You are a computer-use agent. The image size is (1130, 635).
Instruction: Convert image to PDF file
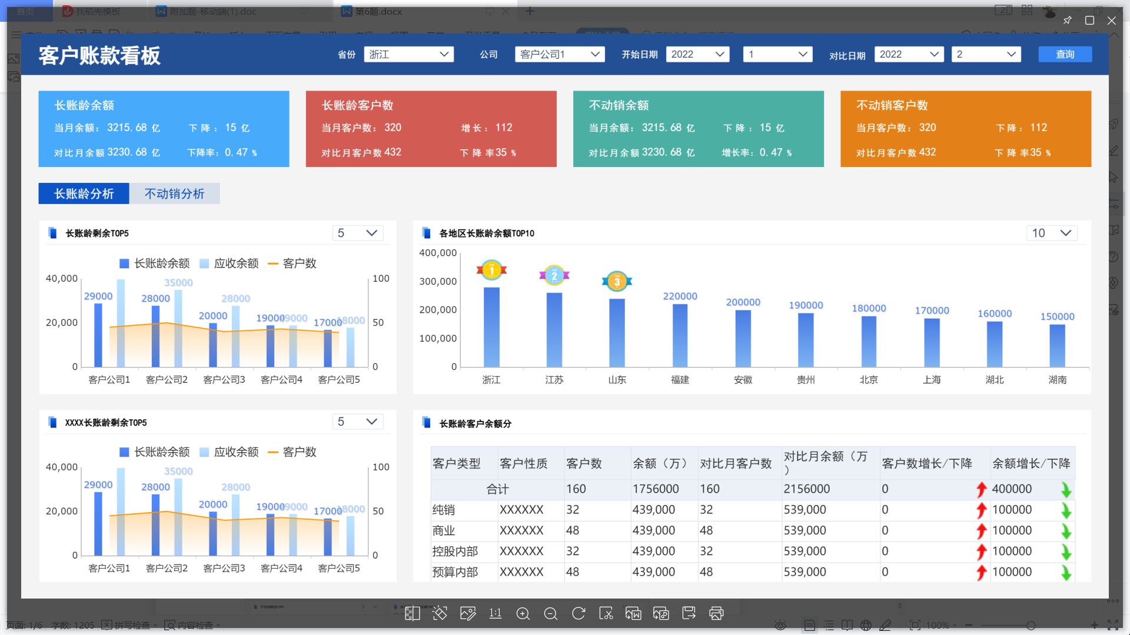(x=661, y=613)
